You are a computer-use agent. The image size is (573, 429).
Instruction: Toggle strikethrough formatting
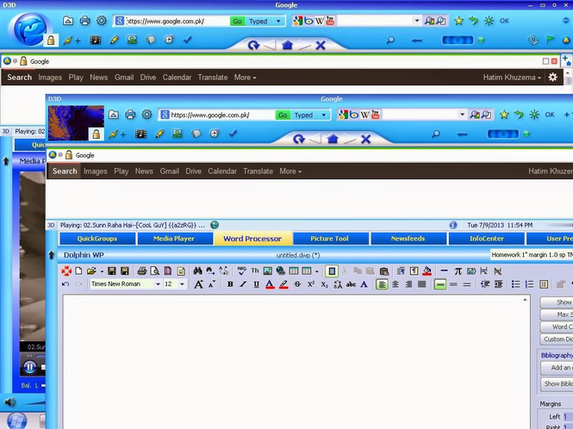[297, 284]
